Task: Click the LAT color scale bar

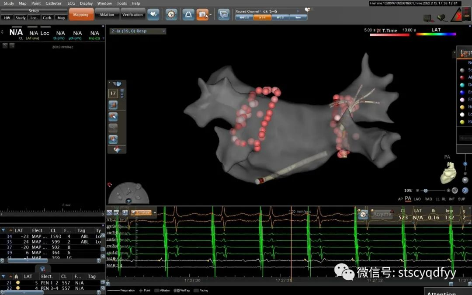Action: (436, 35)
